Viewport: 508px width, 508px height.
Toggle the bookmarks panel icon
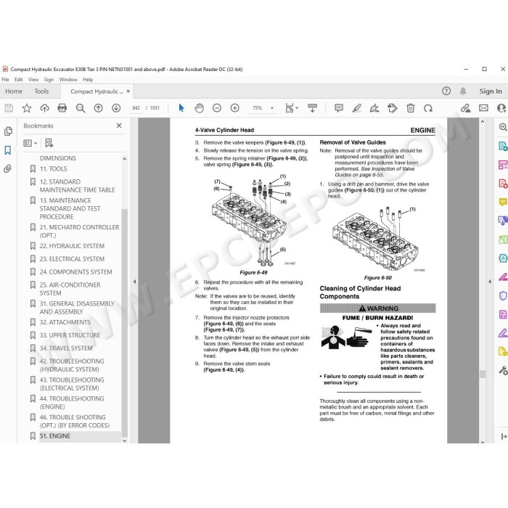pyautogui.click(x=8, y=150)
